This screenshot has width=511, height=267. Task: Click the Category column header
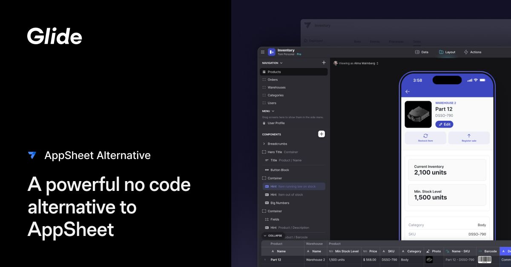click(x=411, y=251)
